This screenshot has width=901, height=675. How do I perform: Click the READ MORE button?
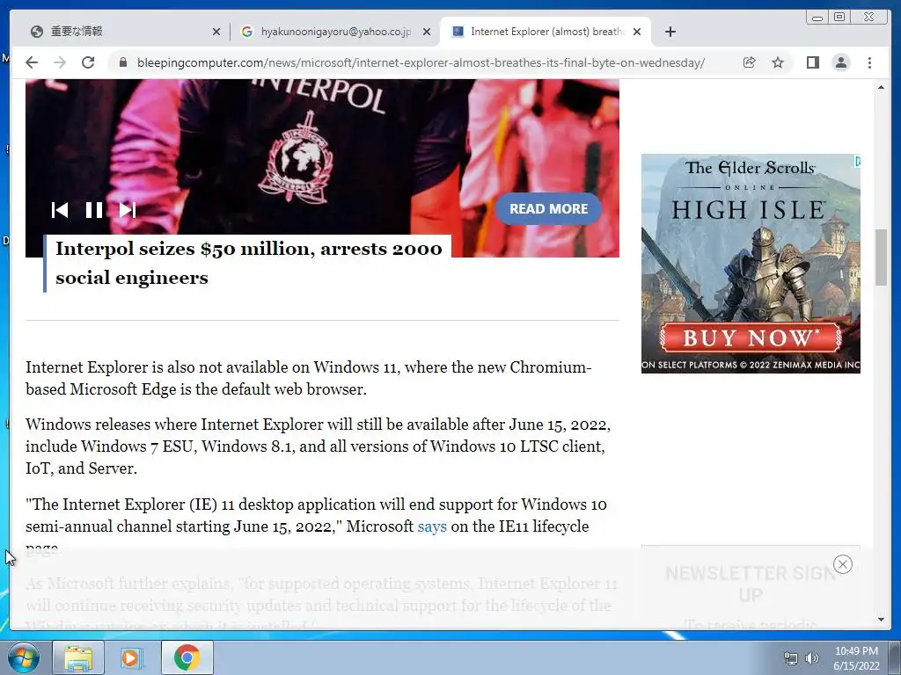click(548, 209)
